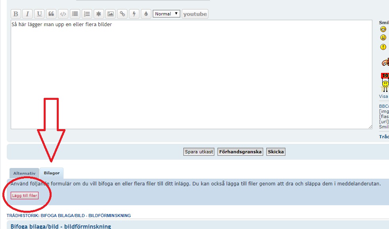
Task: Pick font colour with droplet icon
Action: (146, 14)
